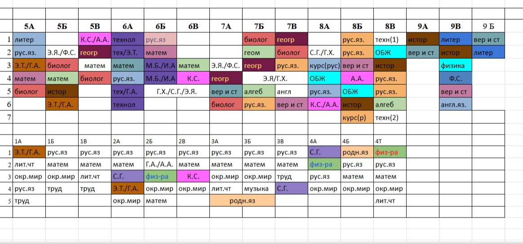Viewport: 523px width, 244px height.
Task: Click the cyan физика cell under 9В
Action: pyautogui.click(x=455, y=65)
